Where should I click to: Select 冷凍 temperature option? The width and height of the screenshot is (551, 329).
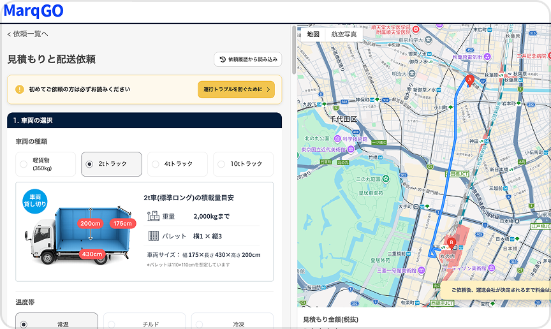point(232,321)
